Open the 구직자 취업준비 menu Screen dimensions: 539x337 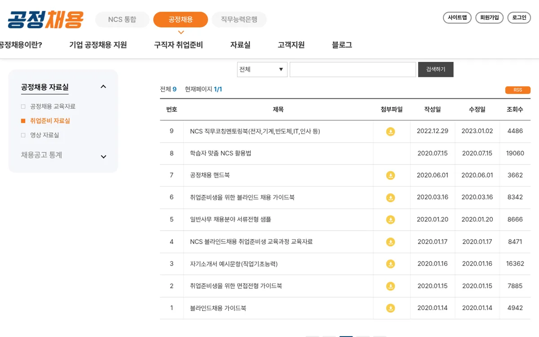click(178, 45)
